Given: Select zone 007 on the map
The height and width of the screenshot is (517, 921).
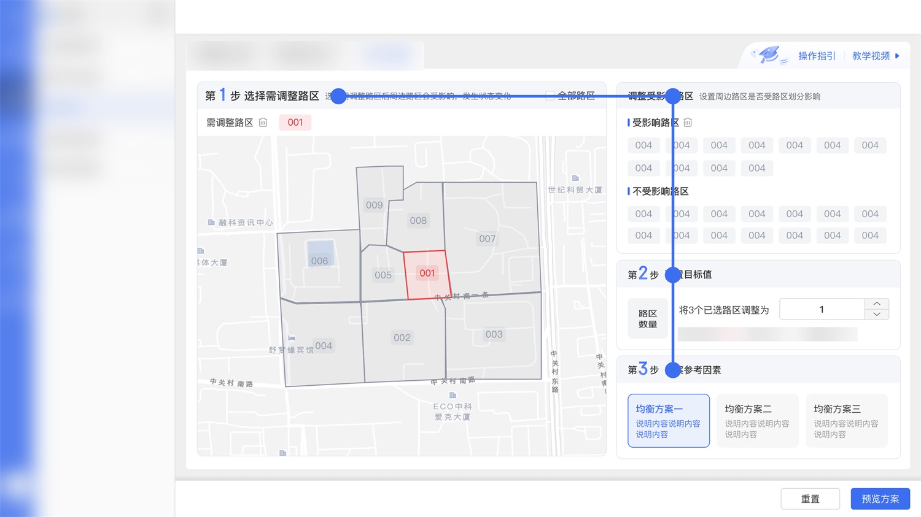Looking at the screenshot, I should click(488, 239).
